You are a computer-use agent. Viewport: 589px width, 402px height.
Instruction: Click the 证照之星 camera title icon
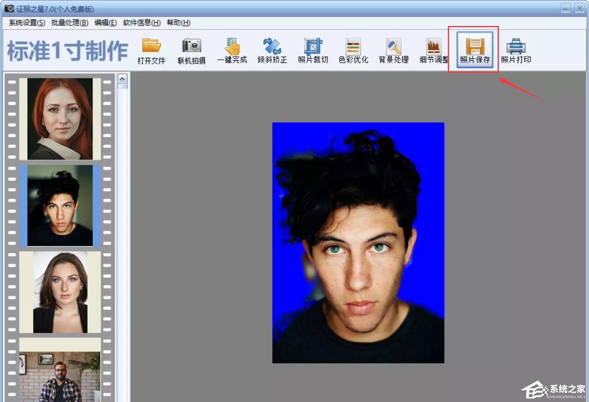(9, 8)
